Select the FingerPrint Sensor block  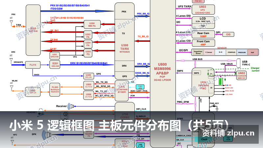(198, 52)
